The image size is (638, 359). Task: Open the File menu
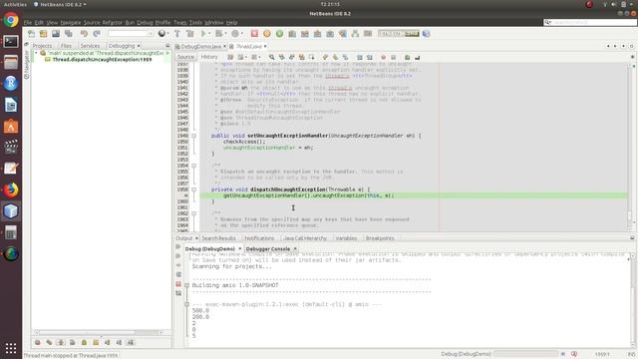[28, 22]
